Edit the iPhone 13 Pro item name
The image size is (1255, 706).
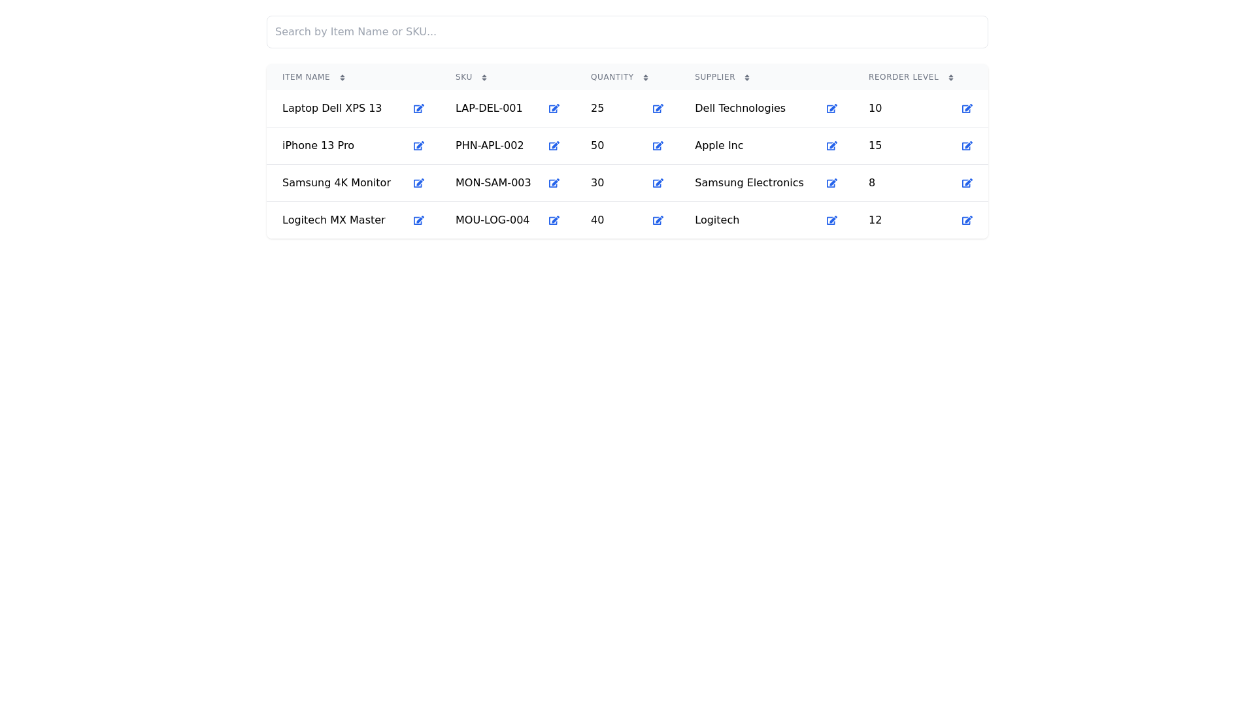pos(418,146)
